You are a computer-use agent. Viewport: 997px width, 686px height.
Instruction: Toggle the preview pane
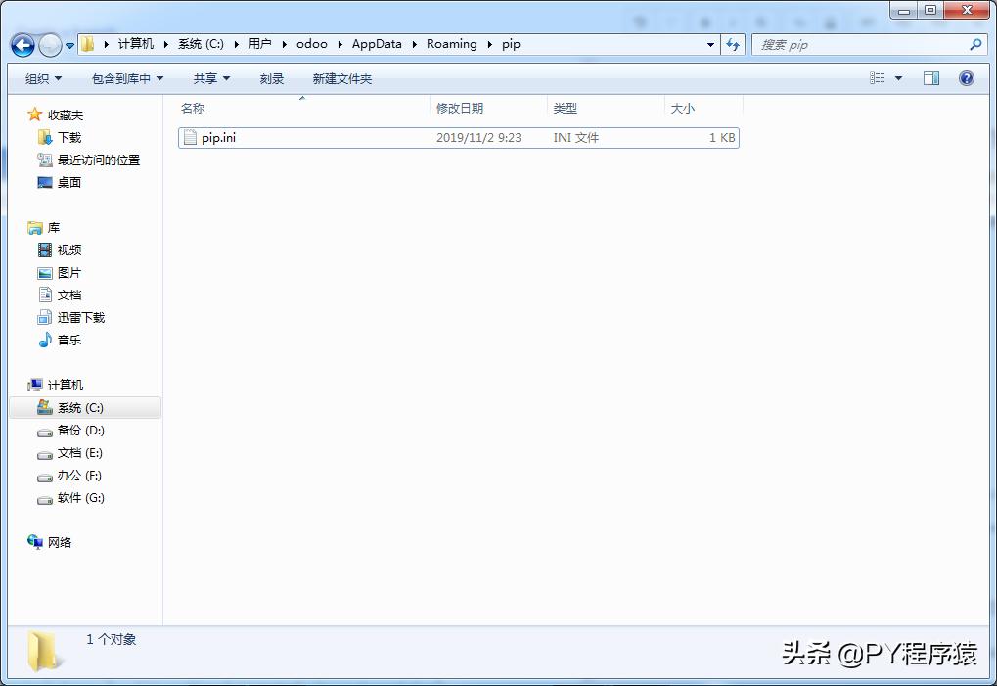pyautogui.click(x=930, y=78)
